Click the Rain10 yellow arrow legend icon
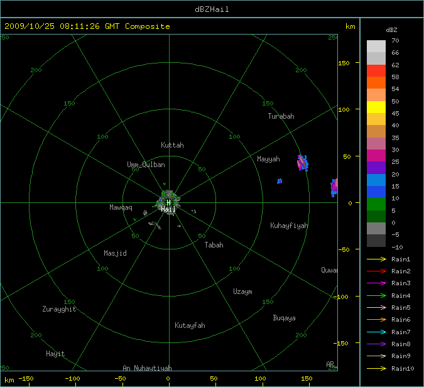Viewport: 424px width, 387px height. coord(376,368)
